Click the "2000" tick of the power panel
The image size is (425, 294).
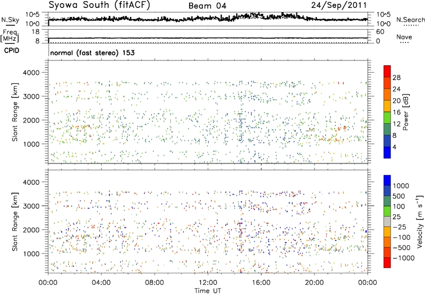pyautogui.click(x=31, y=120)
